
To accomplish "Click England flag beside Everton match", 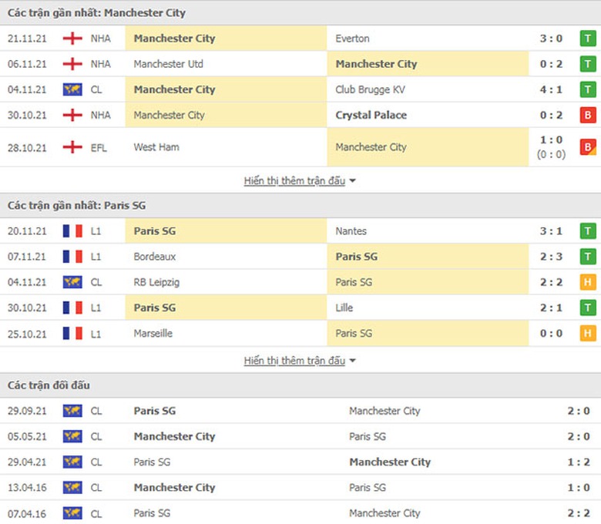I will pos(72,39).
